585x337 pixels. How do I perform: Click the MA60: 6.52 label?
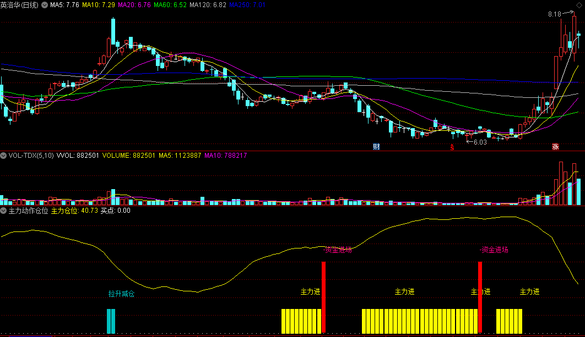[x=170, y=5]
